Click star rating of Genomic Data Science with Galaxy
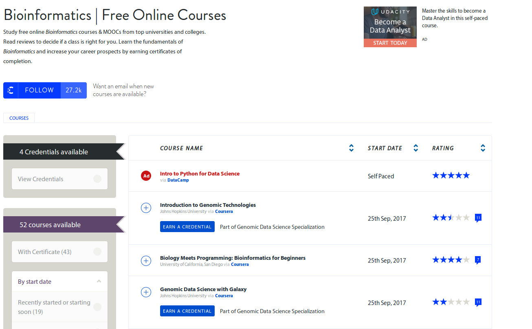Viewport: 532px width, 329px height. 451,302
